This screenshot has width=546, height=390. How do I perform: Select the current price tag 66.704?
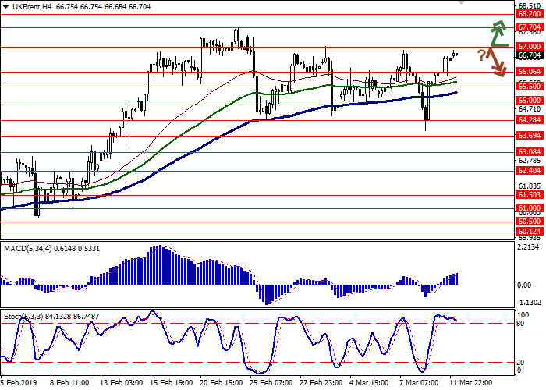point(529,55)
